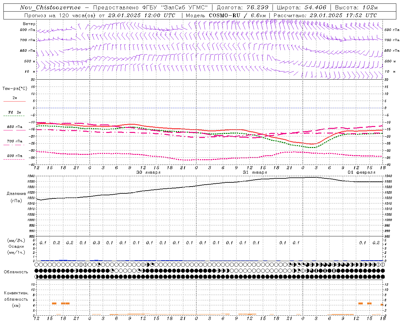Select the provider text ФГБУ "ЗапСиб УГМС"

tap(175, 8)
